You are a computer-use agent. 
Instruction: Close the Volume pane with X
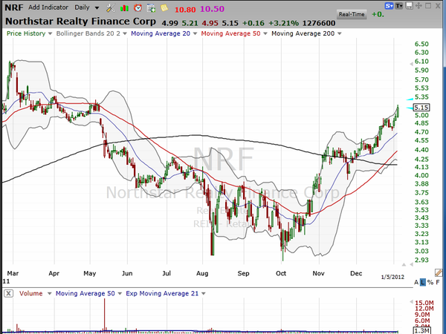click(8, 293)
